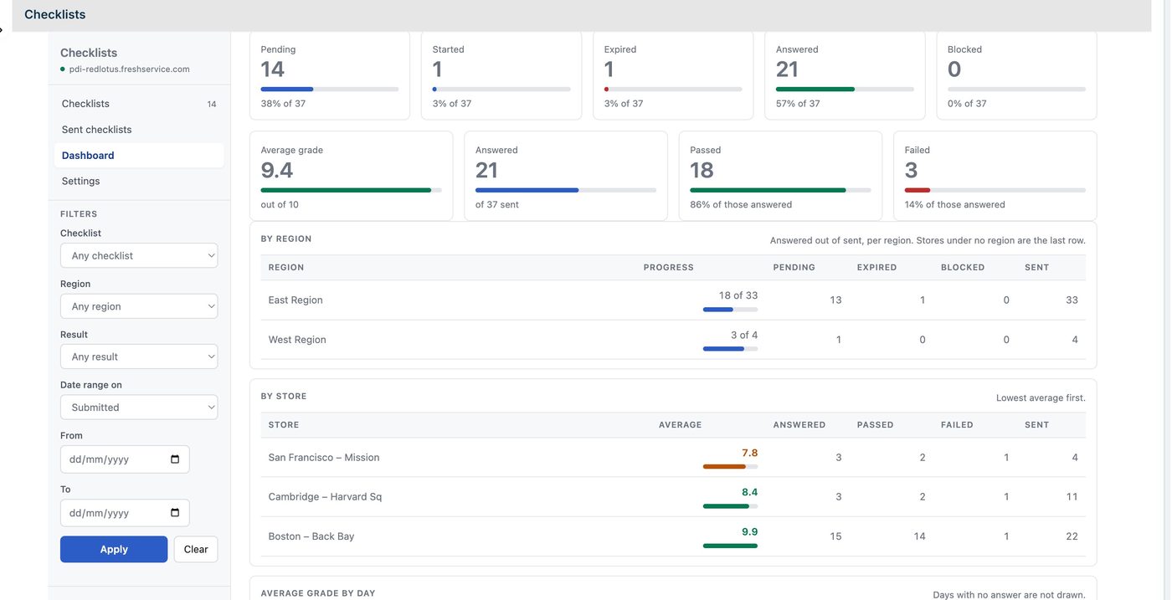1172x600 pixels.
Task: Click the AVERAGE GRADE BY DAY heading
Action: (x=318, y=593)
